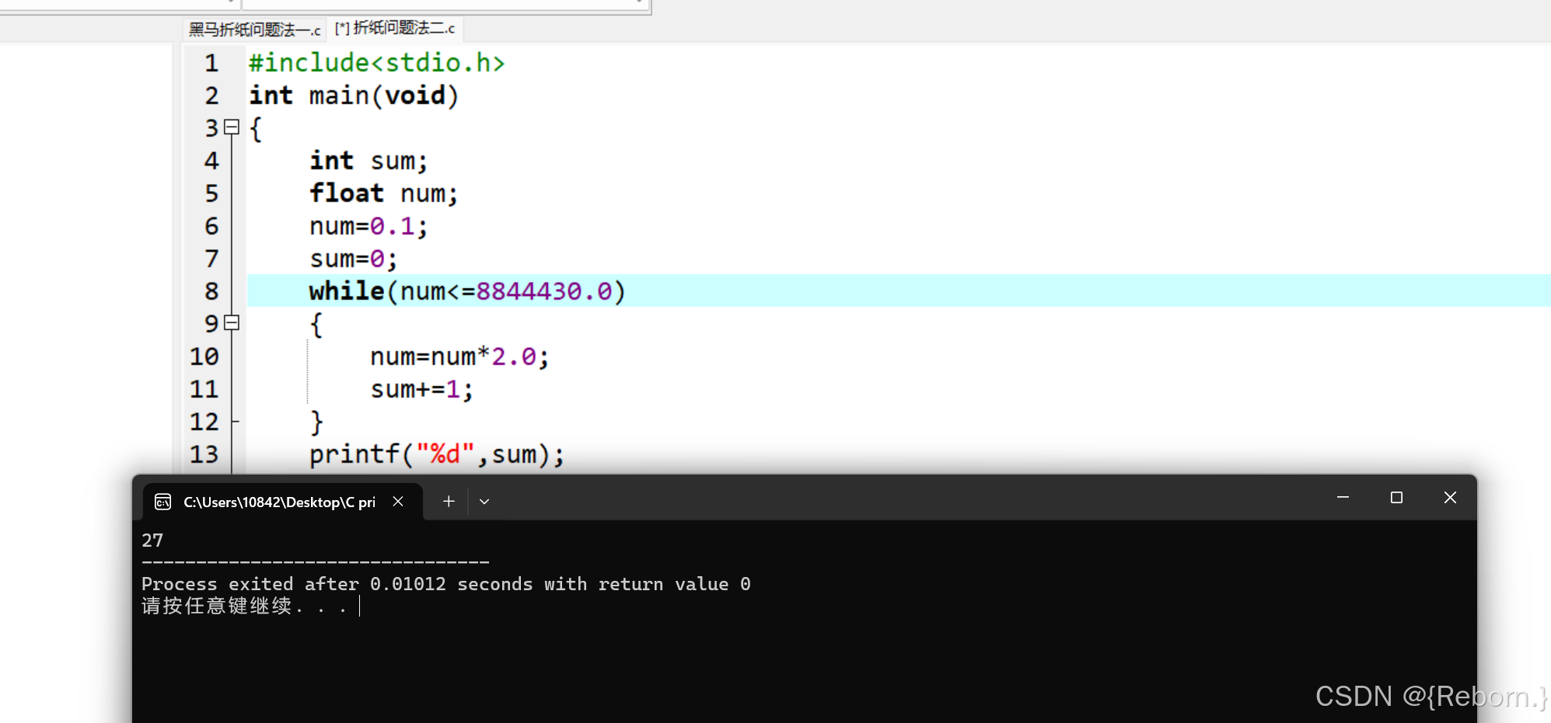The width and height of the screenshot is (1551, 723).
Task: Click the while keyword on line 8
Action: [x=347, y=290]
